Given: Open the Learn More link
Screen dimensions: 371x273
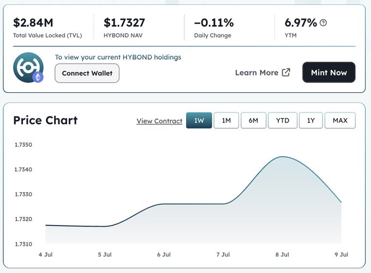Looking at the screenshot, I should click(262, 73).
